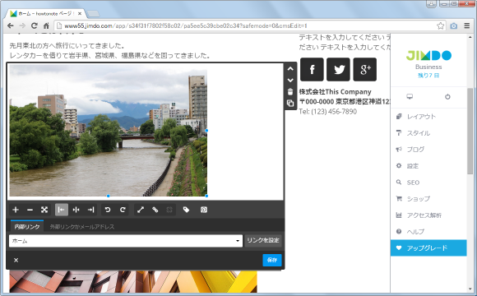Move element up with chevron
The image size is (477, 296).
click(x=290, y=69)
